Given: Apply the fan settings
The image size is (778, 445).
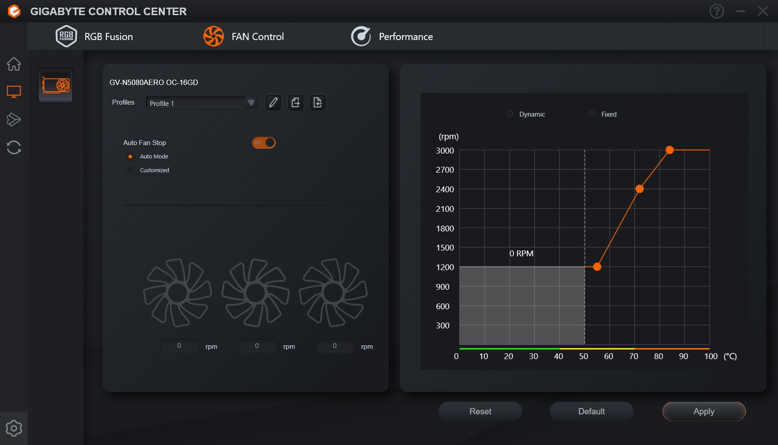Looking at the screenshot, I should [x=704, y=411].
